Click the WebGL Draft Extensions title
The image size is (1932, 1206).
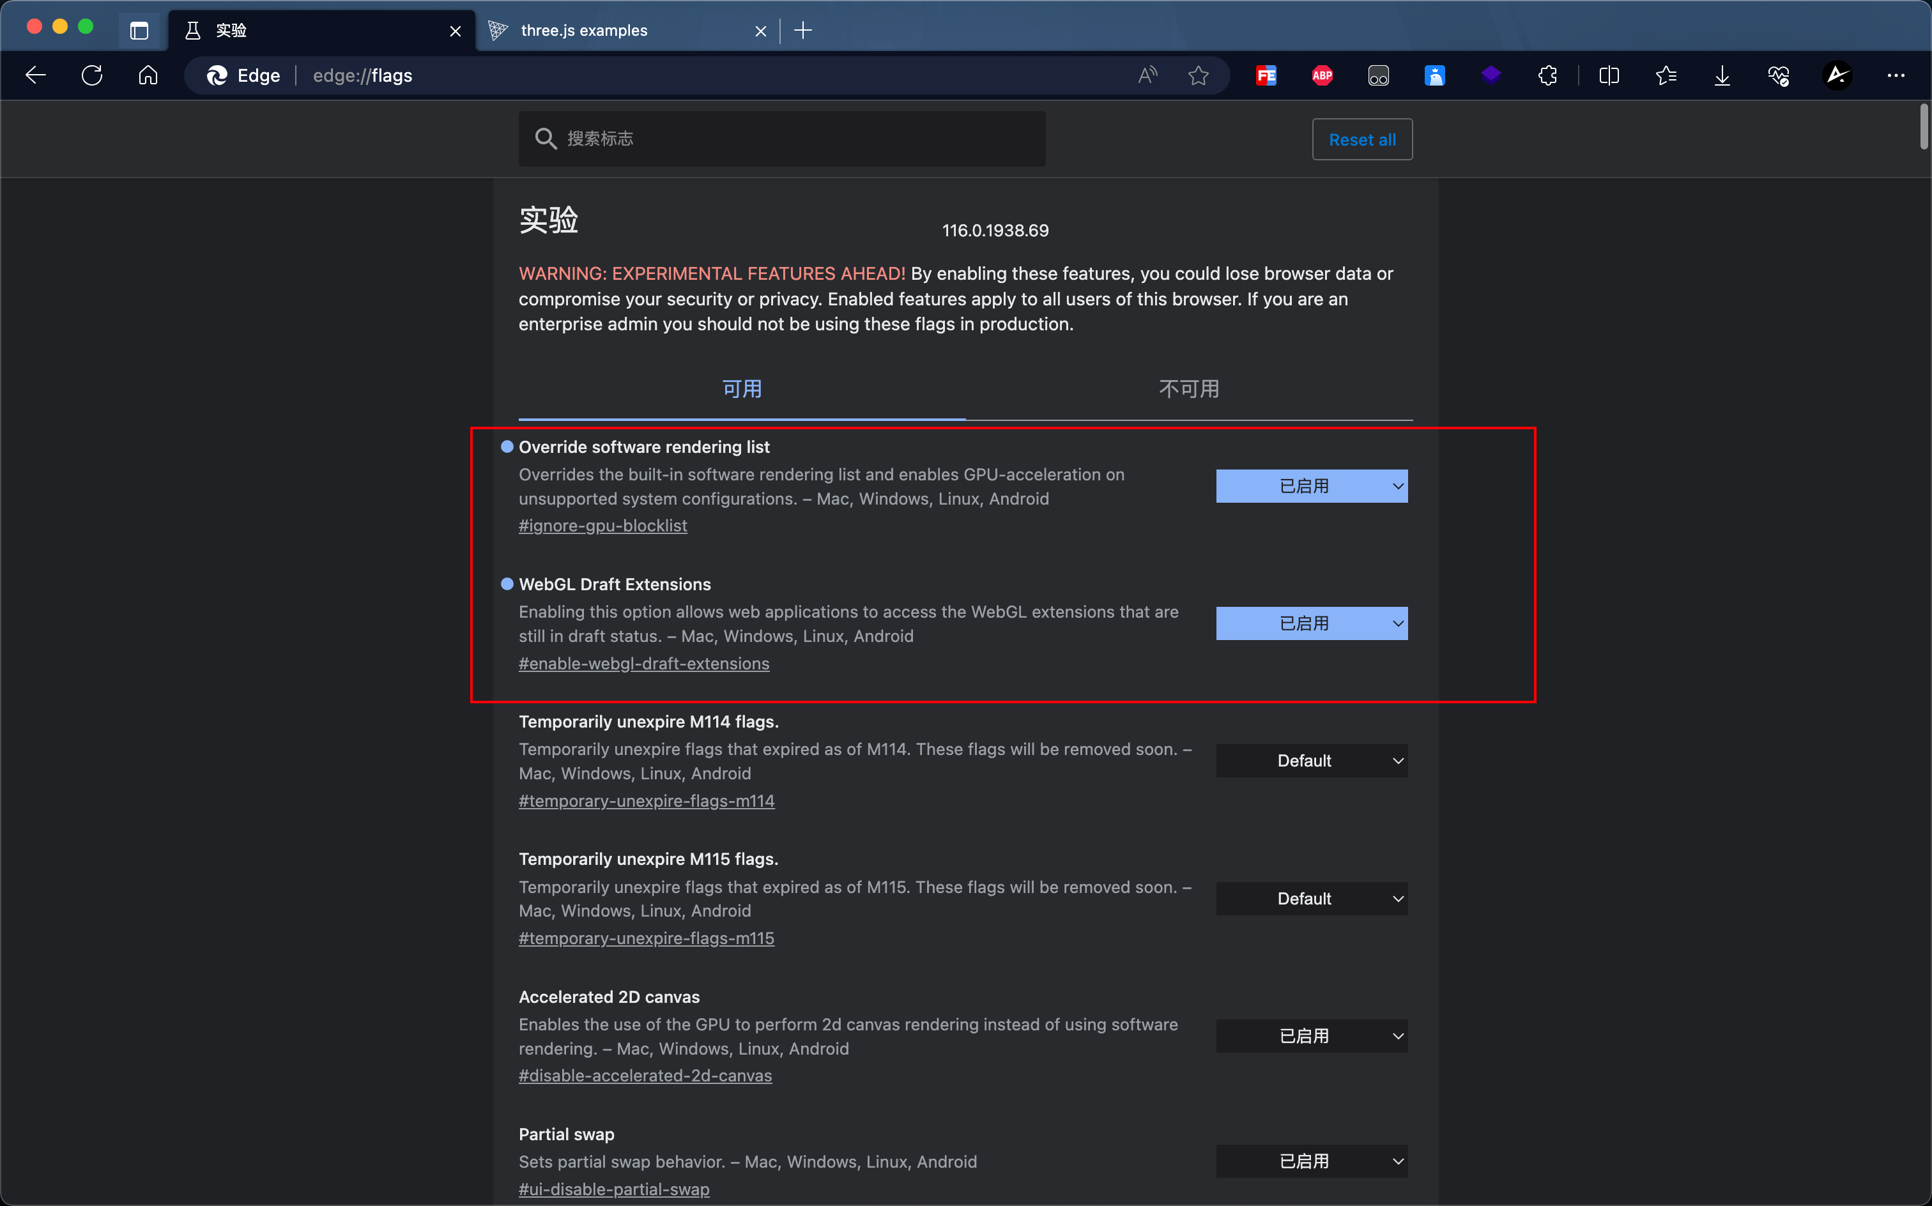pyautogui.click(x=615, y=584)
